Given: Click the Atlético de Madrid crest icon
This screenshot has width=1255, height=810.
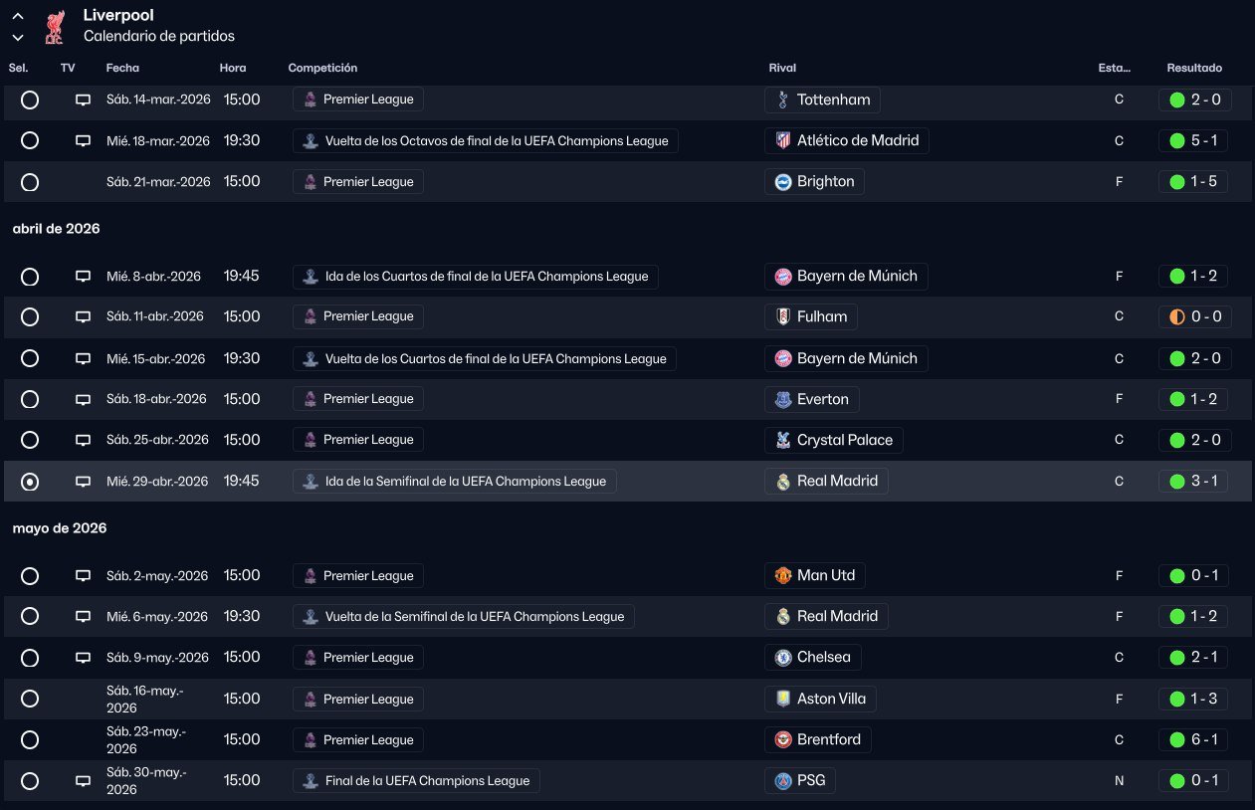Looking at the screenshot, I should [x=783, y=140].
